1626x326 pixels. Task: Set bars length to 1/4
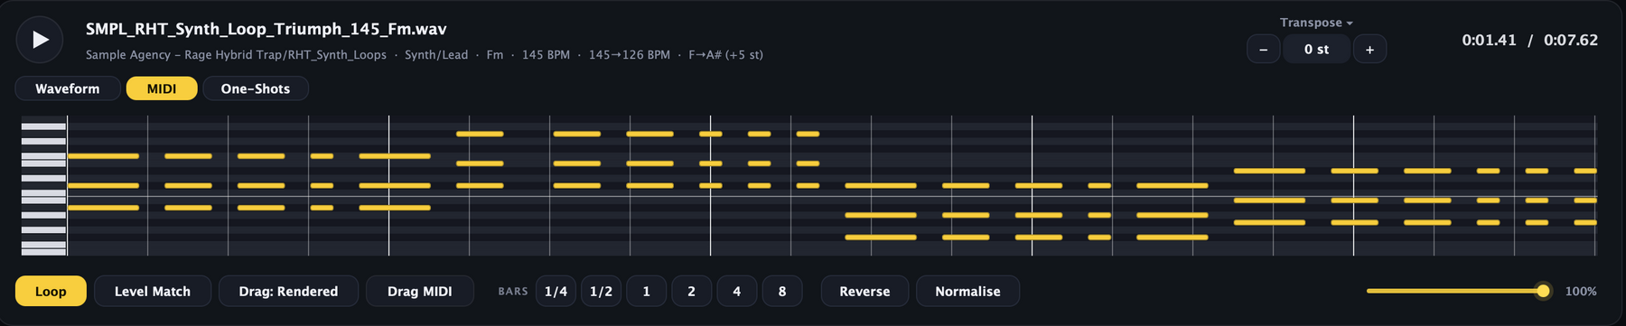point(556,291)
